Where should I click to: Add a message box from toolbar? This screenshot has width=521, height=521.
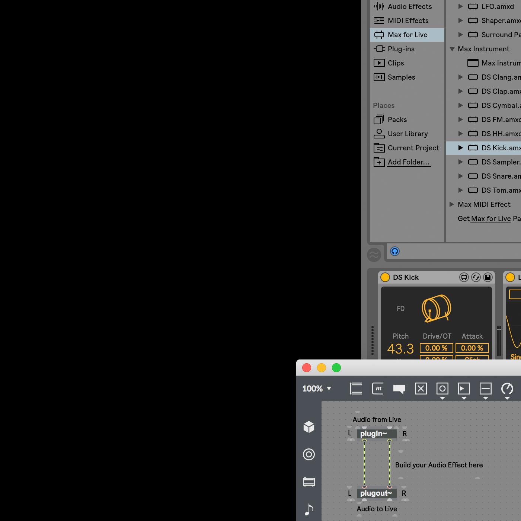[x=378, y=389]
